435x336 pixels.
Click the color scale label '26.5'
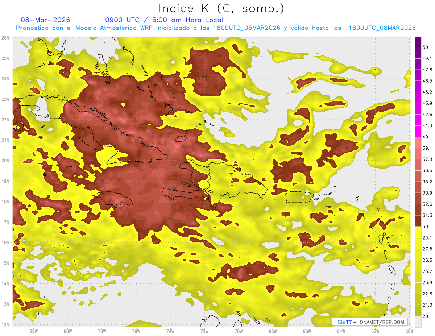click(427, 260)
